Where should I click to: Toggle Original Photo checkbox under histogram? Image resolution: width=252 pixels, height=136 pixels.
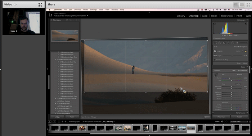point(214,38)
